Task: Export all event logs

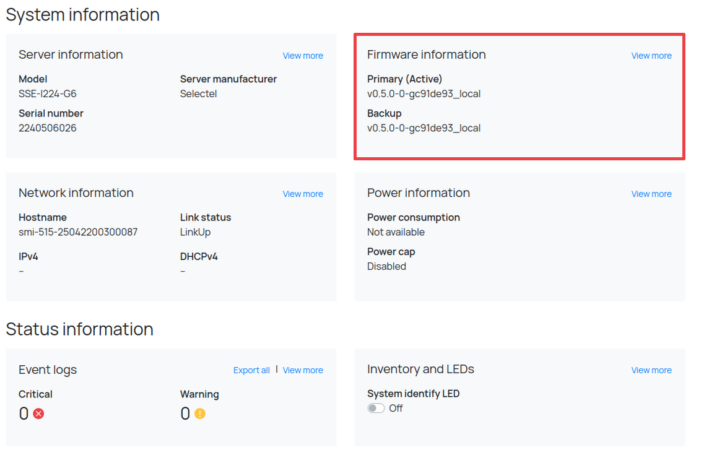Action: click(x=251, y=370)
